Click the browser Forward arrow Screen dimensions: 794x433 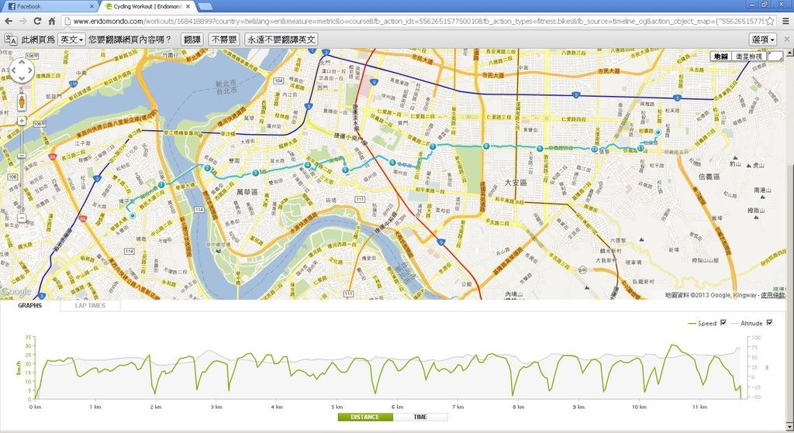click(x=22, y=21)
